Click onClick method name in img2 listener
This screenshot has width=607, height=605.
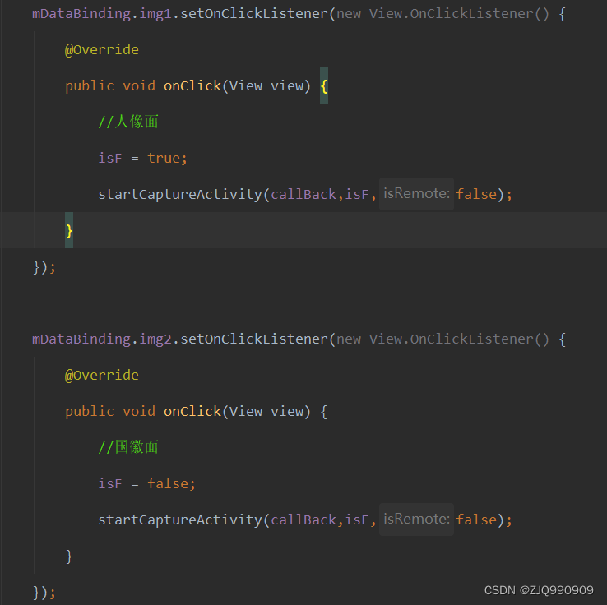pyautogui.click(x=192, y=411)
